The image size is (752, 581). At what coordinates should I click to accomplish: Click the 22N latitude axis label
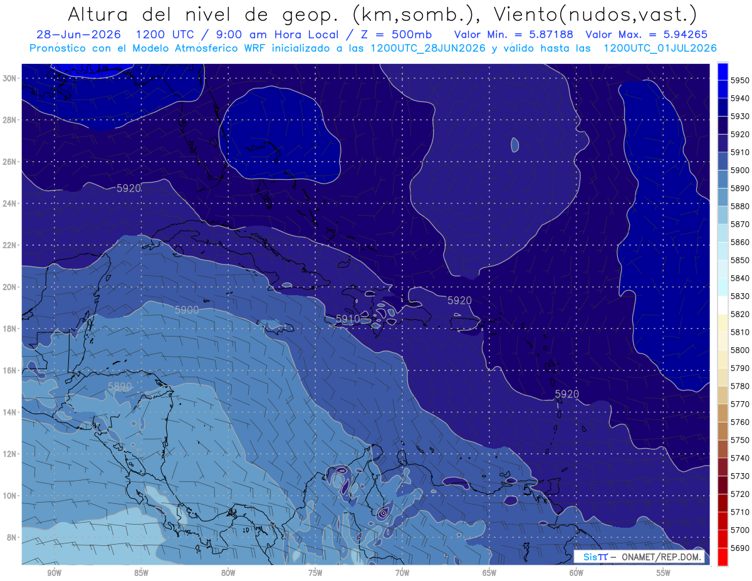9,245
